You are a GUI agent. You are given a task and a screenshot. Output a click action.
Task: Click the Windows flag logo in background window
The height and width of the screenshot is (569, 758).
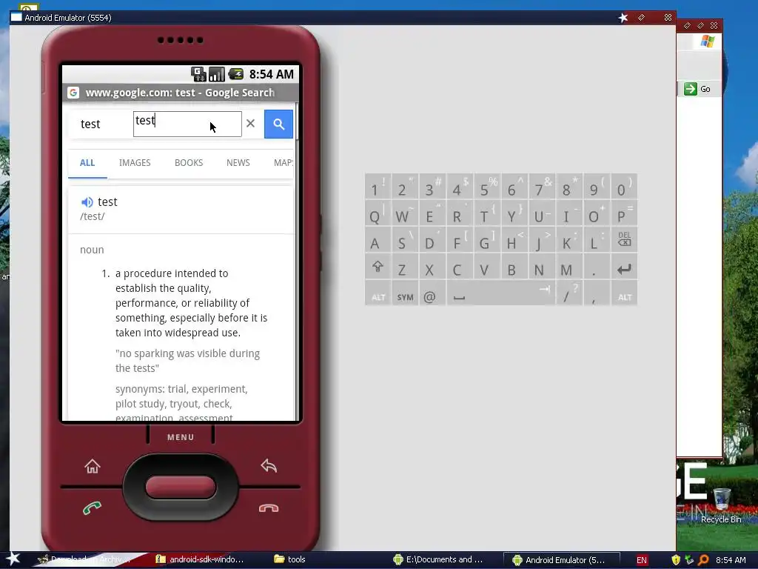708,41
